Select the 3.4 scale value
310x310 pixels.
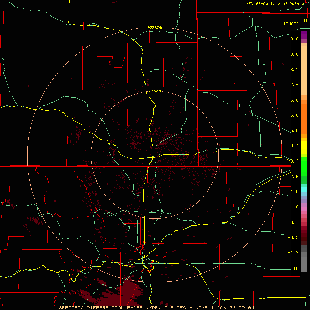[x=294, y=161]
